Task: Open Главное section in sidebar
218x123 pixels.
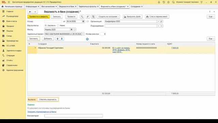Action: 10,11
